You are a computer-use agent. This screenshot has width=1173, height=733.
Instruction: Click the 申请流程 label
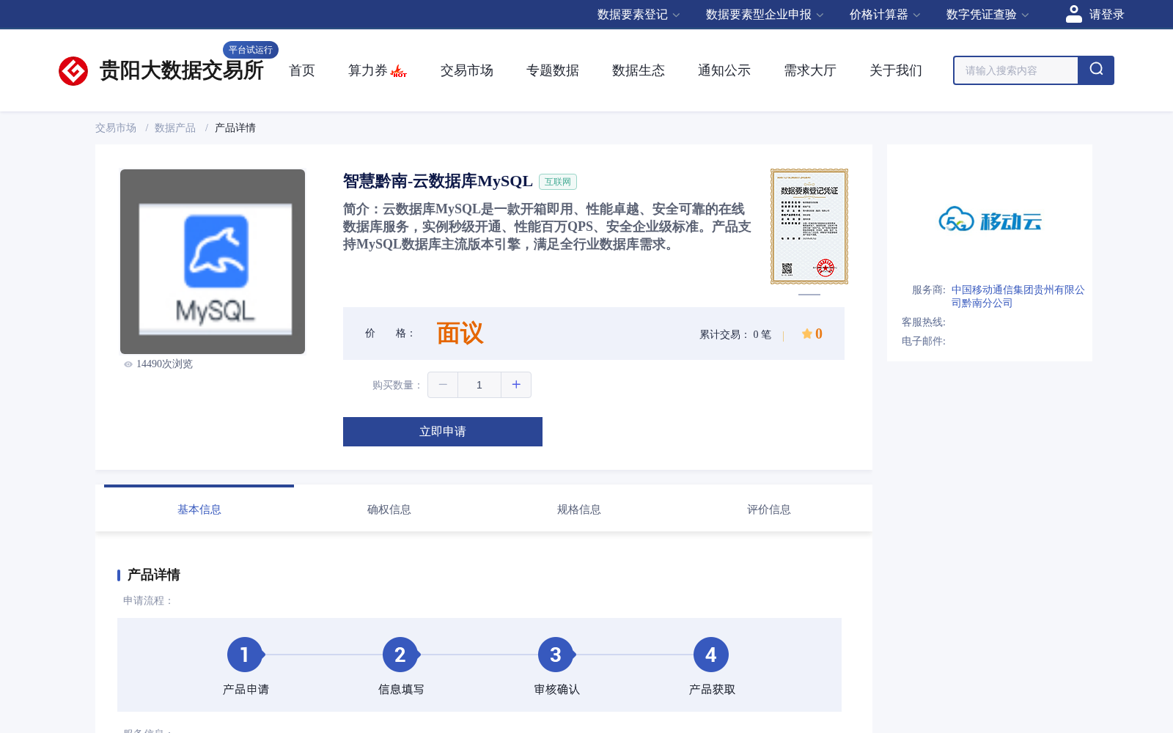click(148, 600)
